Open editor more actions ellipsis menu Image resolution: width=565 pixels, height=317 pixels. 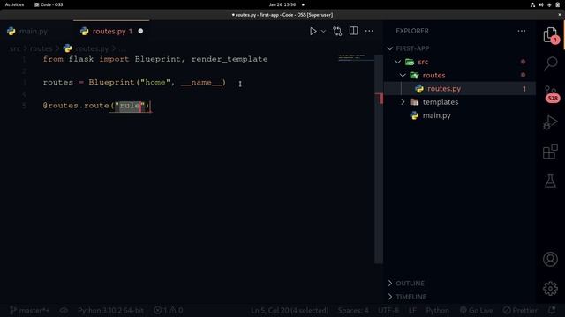(x=369, y=31)
